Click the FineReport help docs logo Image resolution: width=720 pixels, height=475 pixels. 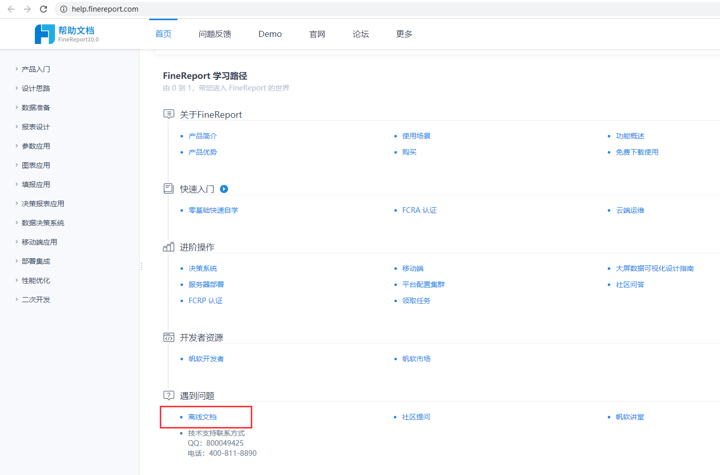(x=67, y=34)
